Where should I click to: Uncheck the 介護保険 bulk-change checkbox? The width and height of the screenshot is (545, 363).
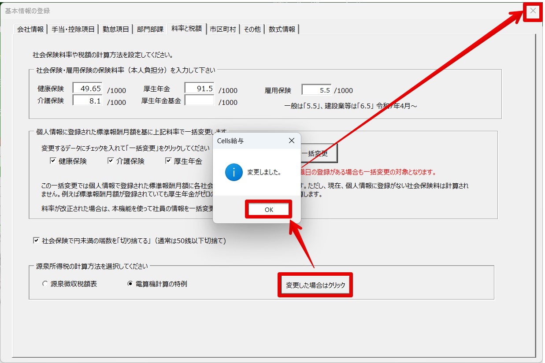tap(111, 161)
